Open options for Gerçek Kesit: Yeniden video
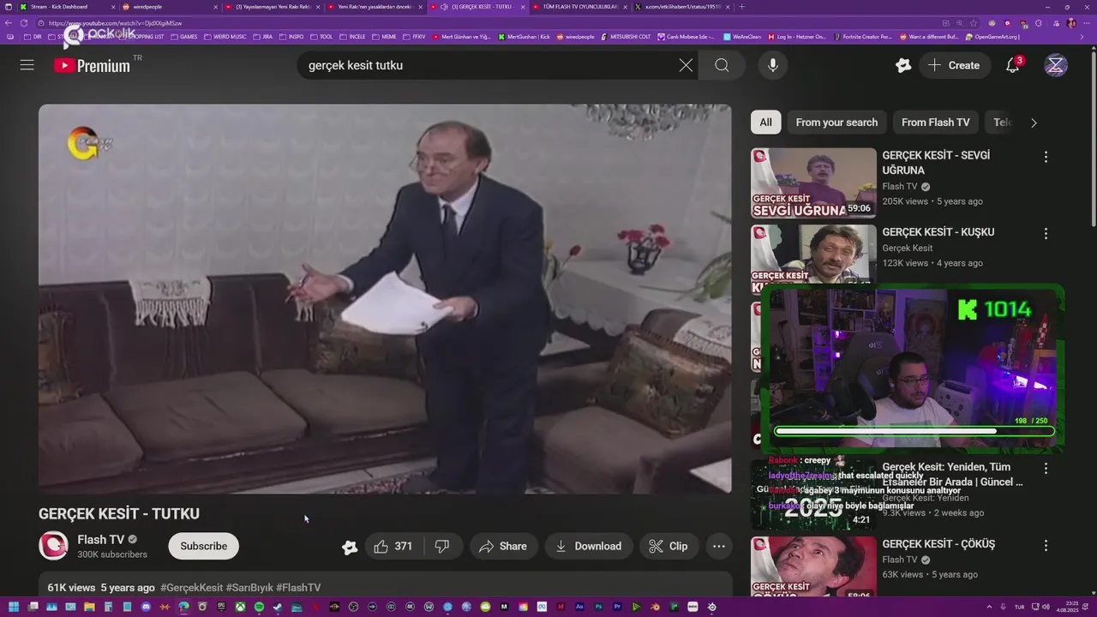Viewport: 1097px width, 617px height. tap(1046, 468)
